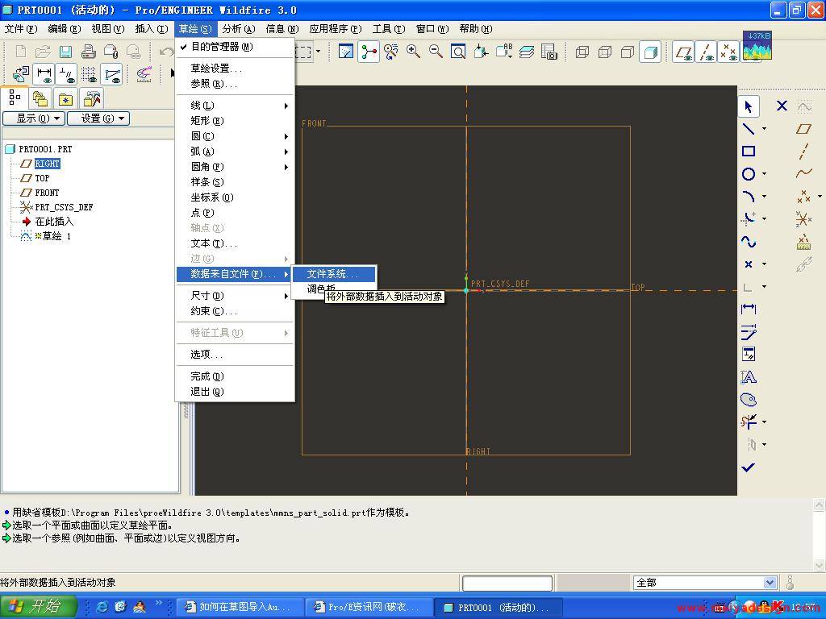
Task: Click the Save icon in top toolbar
Action: click(66, 52)
